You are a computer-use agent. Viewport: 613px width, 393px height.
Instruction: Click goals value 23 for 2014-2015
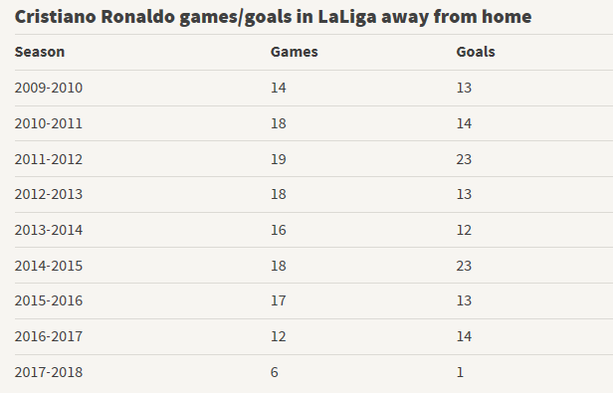pos(464,266)
